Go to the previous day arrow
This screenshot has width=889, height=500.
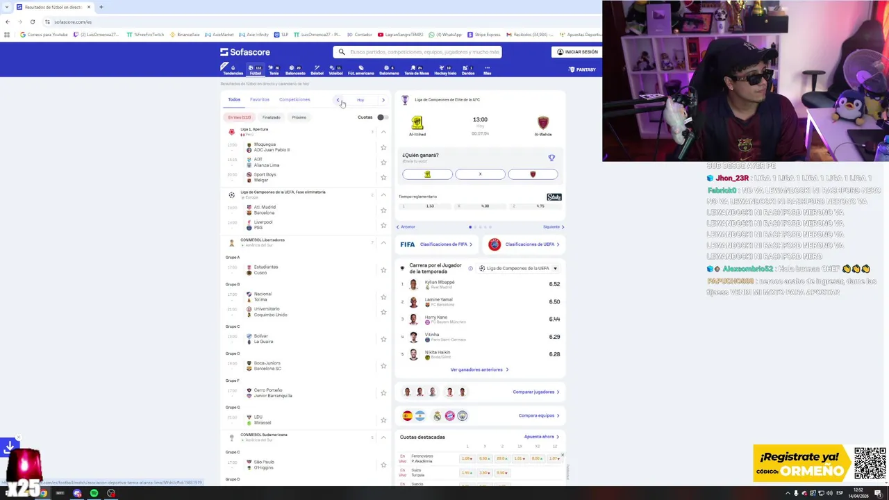(338, 100)
